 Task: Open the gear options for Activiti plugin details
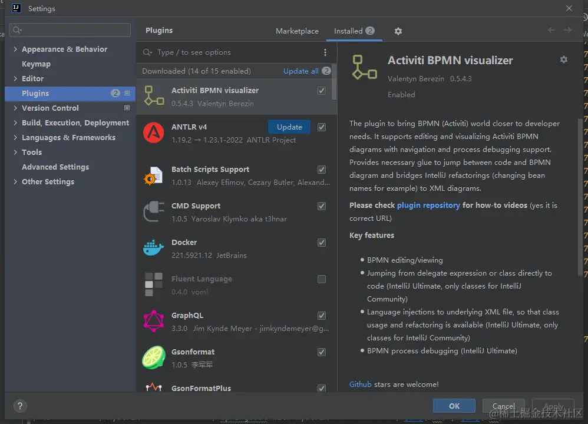coord(564,59)
